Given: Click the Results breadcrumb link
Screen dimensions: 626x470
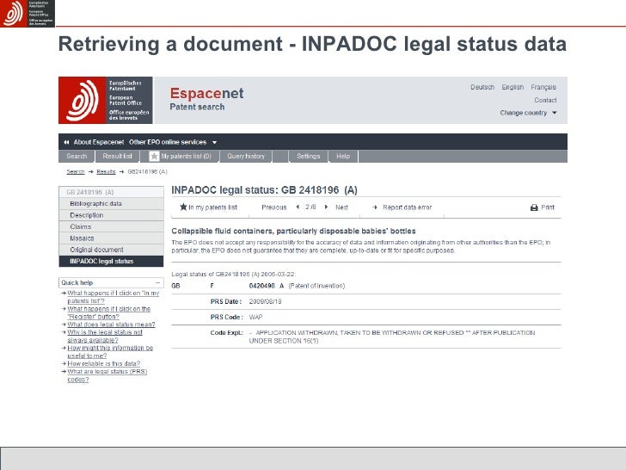Looking at the screenshot, I should (106, 172).
